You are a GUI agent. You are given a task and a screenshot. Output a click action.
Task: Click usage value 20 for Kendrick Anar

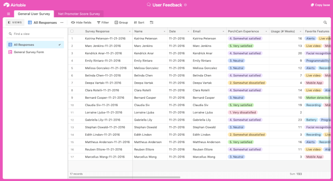pos(300,53)
